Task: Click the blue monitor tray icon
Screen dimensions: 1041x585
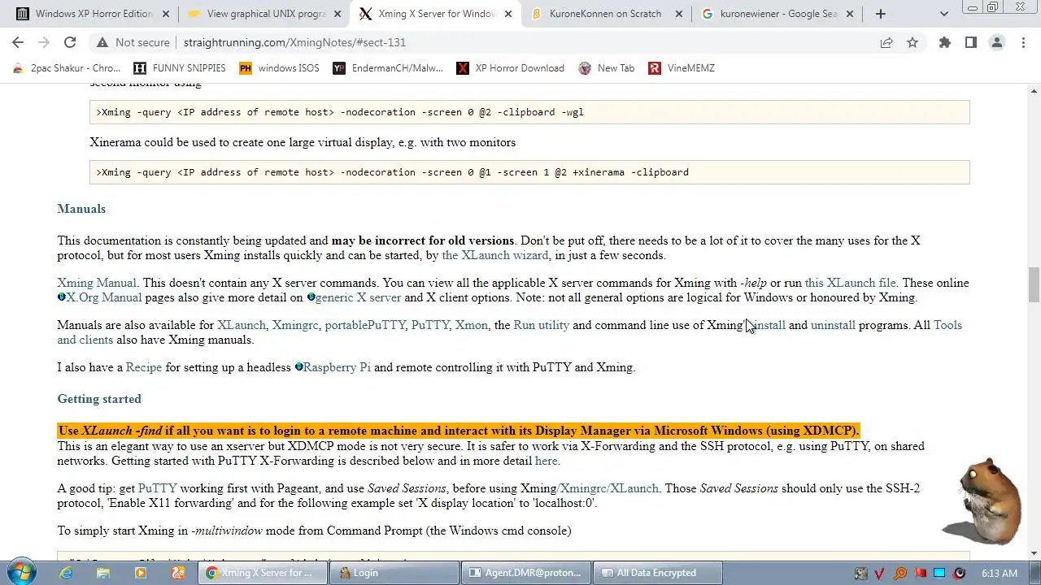Action: pyautogui.click(x=940, y=574)
